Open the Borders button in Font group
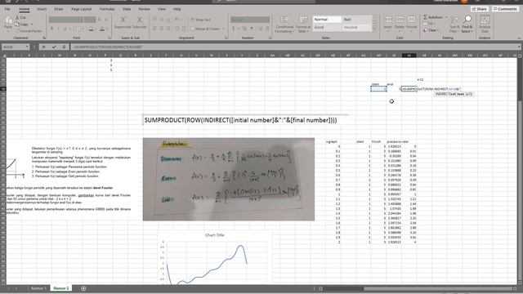The image size is (523, 294). pos(78,29)
